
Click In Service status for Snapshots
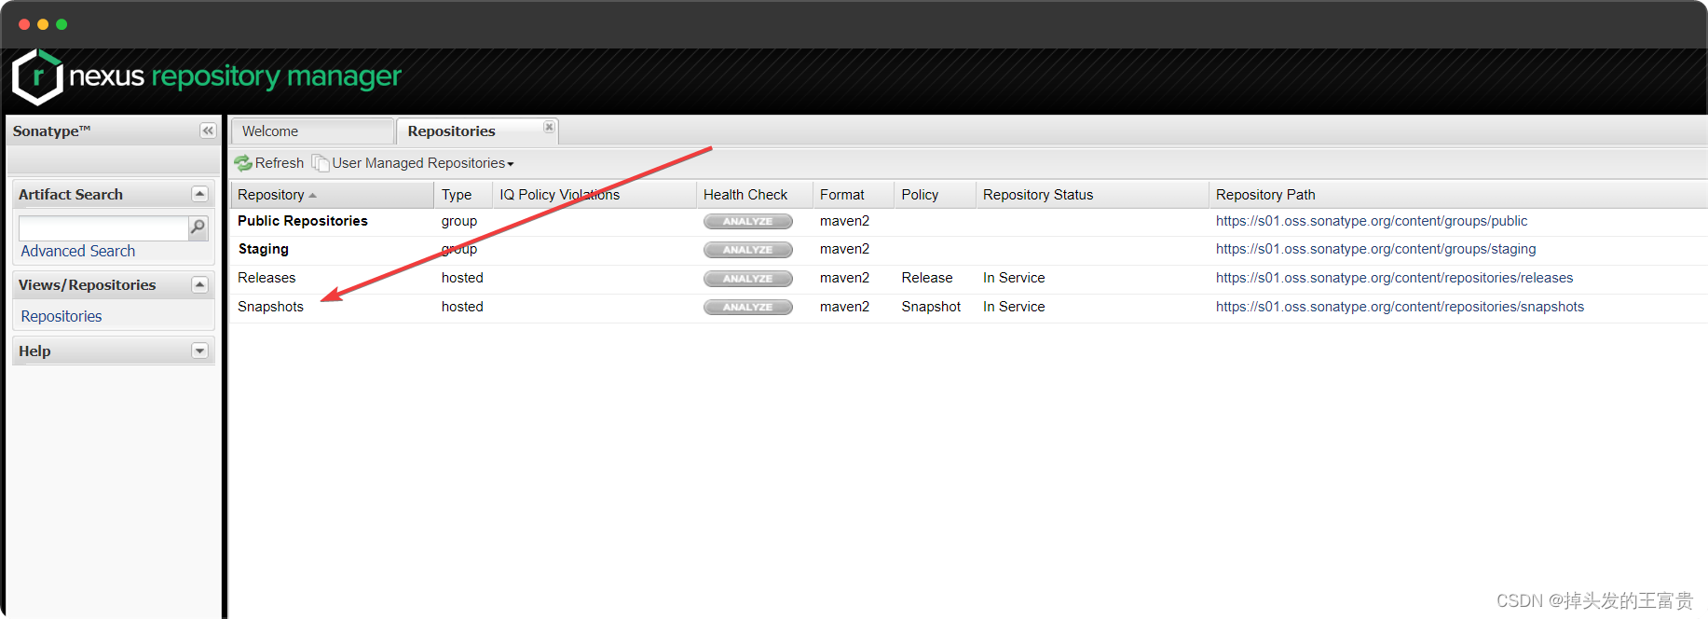[1014, 307]
